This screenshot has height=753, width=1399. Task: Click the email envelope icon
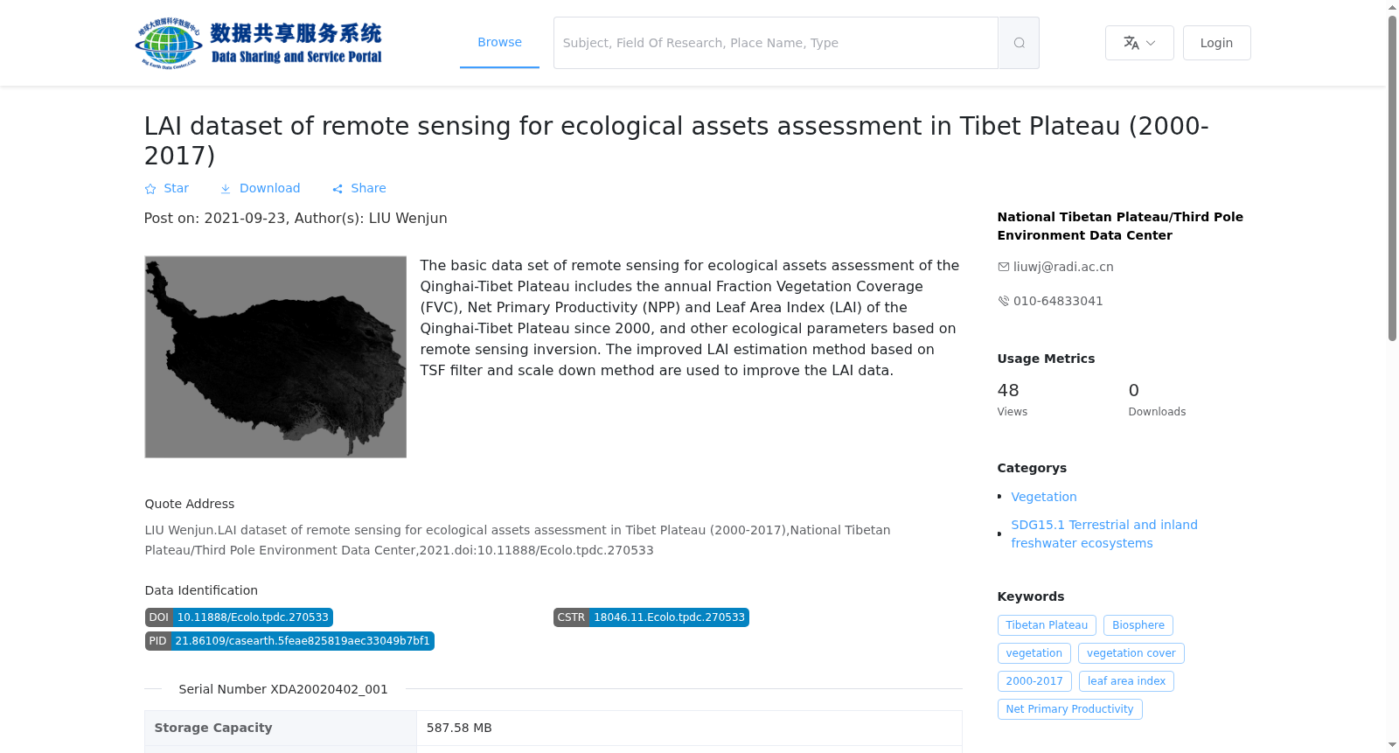coord(1003,267)
